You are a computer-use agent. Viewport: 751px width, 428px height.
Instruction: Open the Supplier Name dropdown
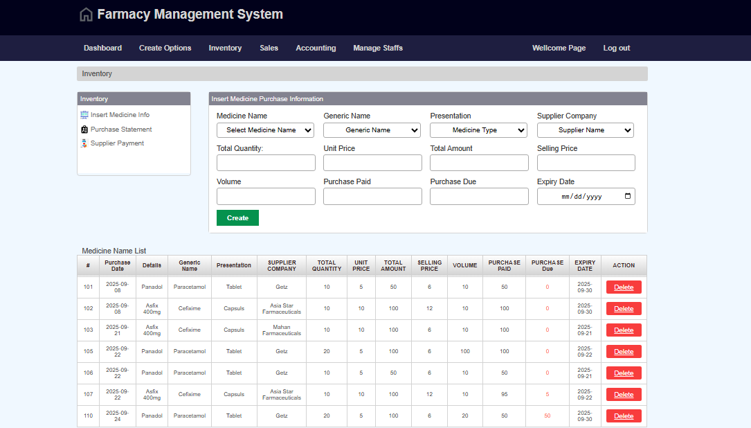pos(585,130)
